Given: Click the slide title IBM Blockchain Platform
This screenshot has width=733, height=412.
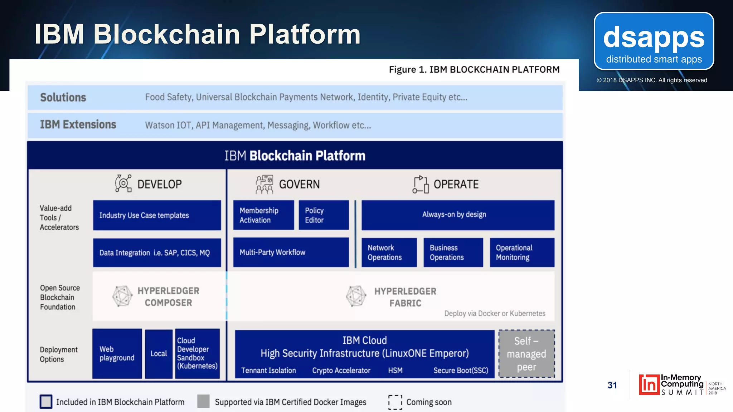Looking at the screenshot, I should point(197,34).
